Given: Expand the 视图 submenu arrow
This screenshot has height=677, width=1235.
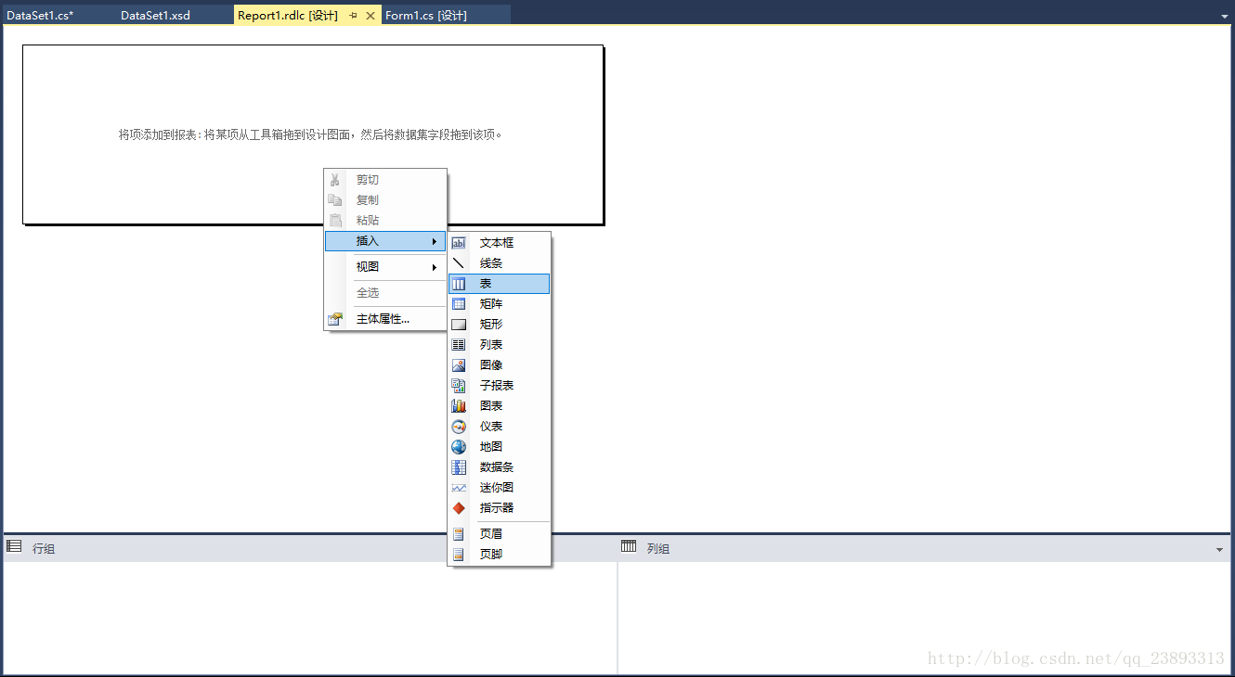Looking at the screenshot, I should 434,267.
